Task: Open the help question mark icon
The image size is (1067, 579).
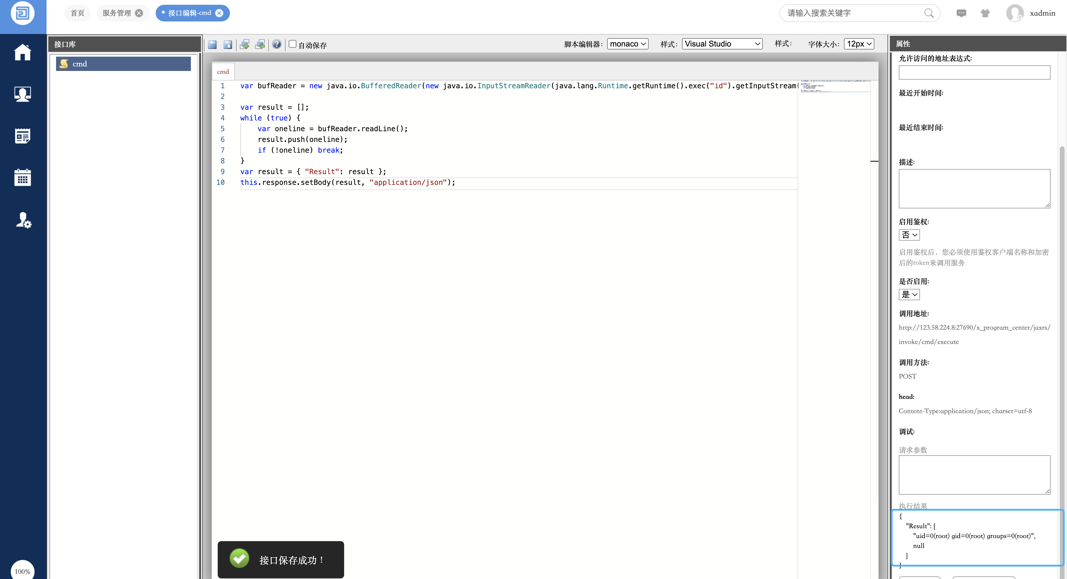Action: click(277, 44)
